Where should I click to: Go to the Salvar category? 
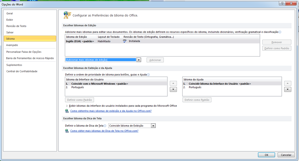10,32
